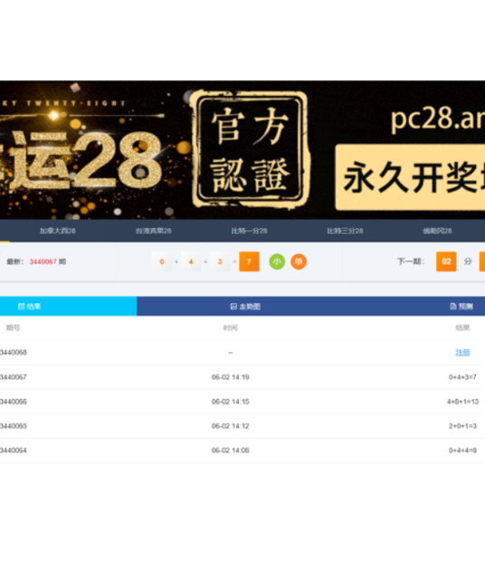Viewport: 485px width, 579px height.
Task: Select the row for period 3440066
Action: point(242,402)
